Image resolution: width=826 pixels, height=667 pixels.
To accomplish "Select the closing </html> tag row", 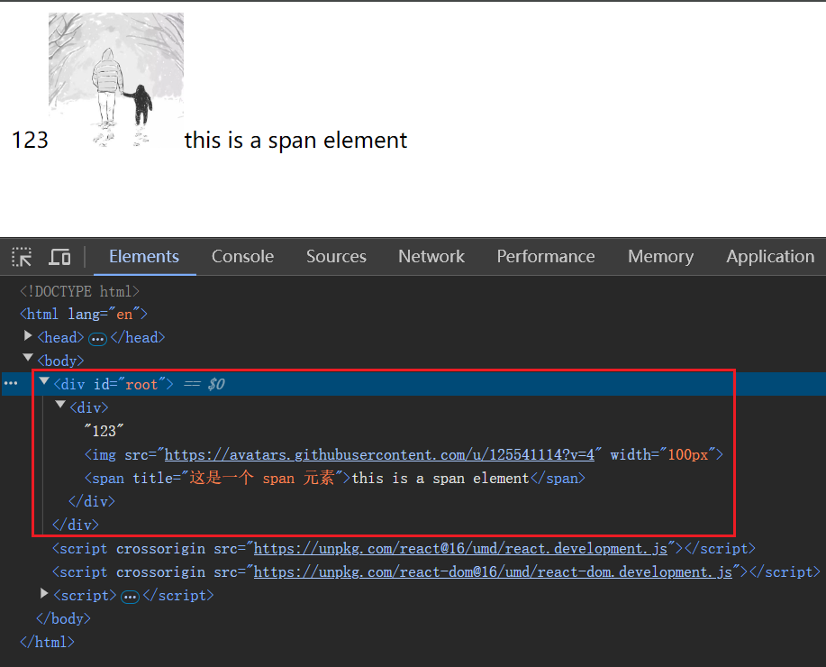I will point(47,642).
